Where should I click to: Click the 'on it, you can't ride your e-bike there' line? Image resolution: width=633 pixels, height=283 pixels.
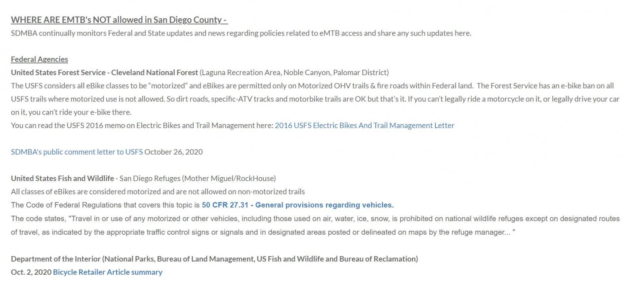[71, 112]
